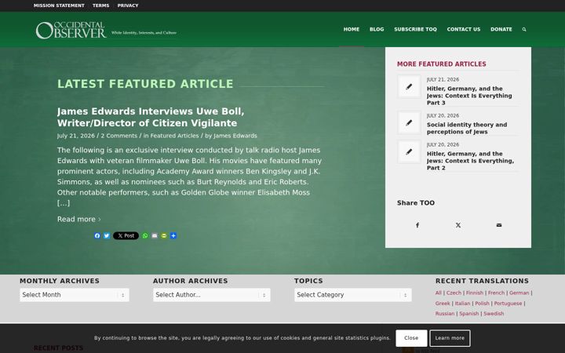The image size is (565, 353).
Task: Open the Select Month dropdown
Action: pos(75,295)
